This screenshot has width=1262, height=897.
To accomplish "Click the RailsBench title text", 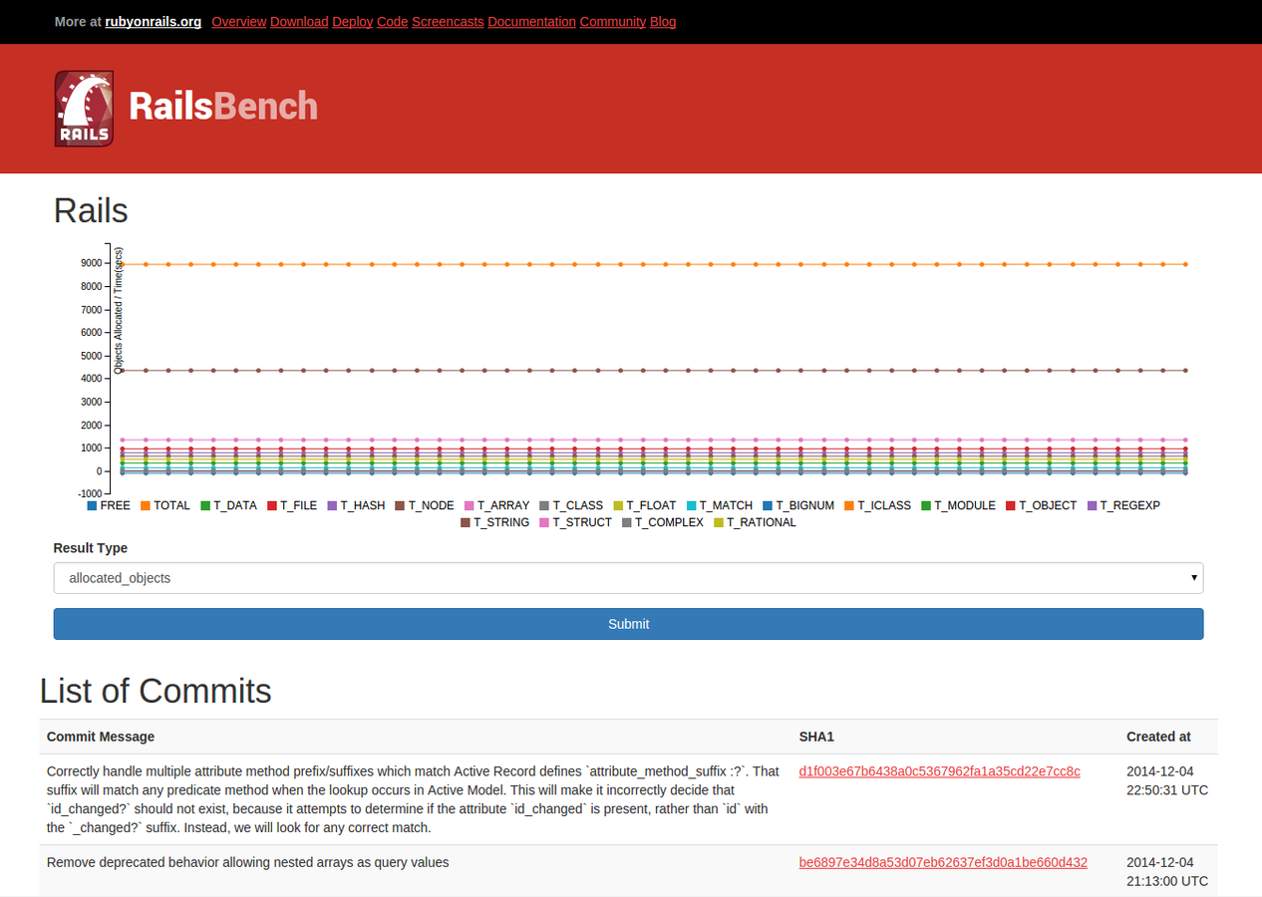I will click(x=223, y=106).
